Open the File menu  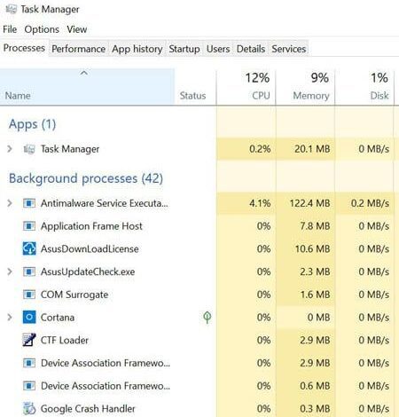pyautogui.click(x=10, y=29)
